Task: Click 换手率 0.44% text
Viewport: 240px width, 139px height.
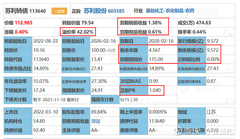Action: click(192, 32)
